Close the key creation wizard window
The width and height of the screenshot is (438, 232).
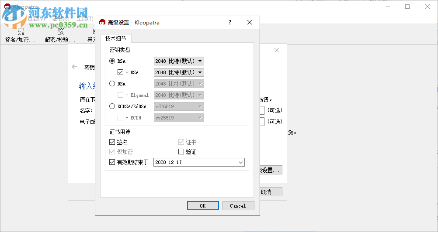click(277, 50)
